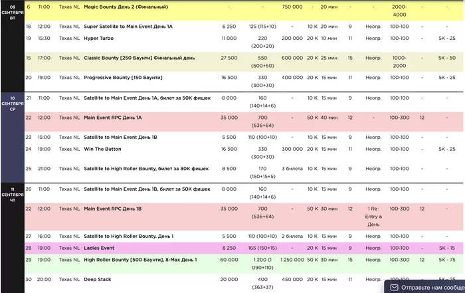Viewport: 465px width, 293px height.
Task: Click '11 000' buy-in of Hyper Turbo
Action: (229, 39)
